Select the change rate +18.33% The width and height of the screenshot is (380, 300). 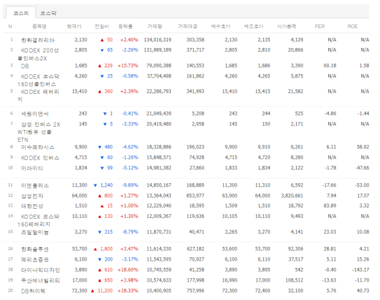(x=128, y=291)
